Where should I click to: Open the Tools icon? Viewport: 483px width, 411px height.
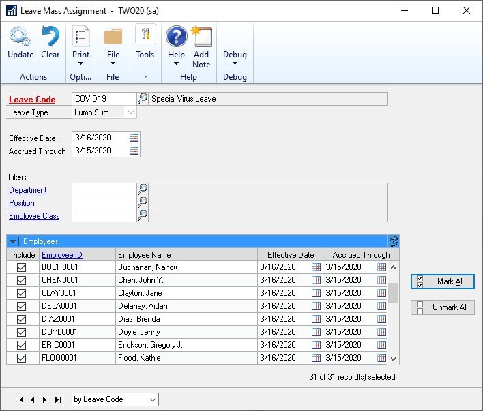(x=145, y=34)
